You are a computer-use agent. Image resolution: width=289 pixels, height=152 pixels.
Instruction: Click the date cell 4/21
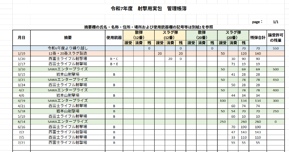click(x=22, y=106)
